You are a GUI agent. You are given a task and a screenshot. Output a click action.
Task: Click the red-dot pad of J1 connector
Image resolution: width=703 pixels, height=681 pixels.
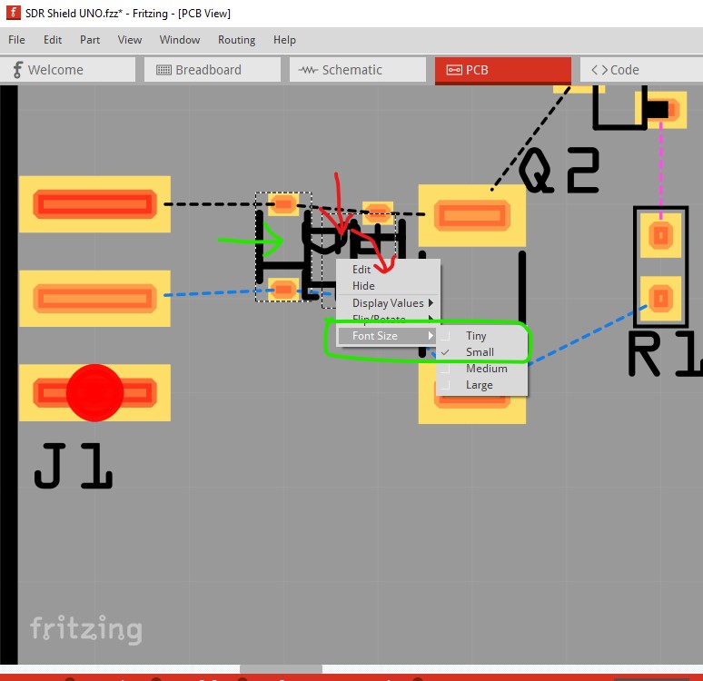[x=94, y=393]
